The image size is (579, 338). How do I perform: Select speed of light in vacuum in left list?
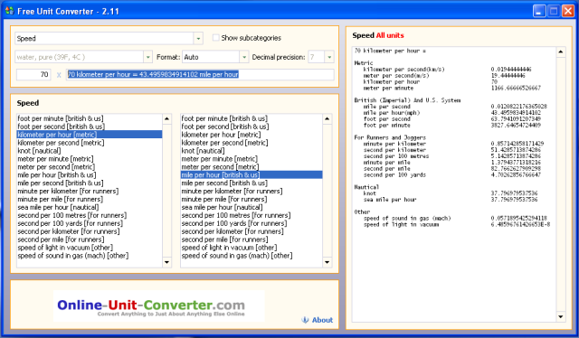(x=90, y=248)
